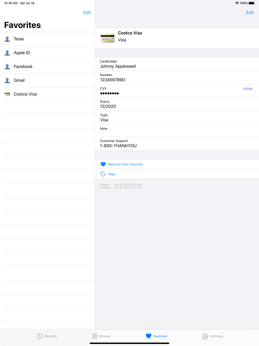The width and height of the screenshot is (259, 346).
Task: Check the Wi-Fi status icon
Action: coord(237,3)
